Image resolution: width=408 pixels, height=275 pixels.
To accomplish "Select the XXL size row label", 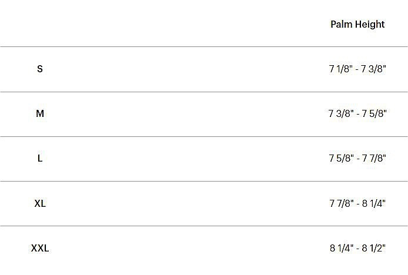I will pyautogui.click(x=40, y=248).
